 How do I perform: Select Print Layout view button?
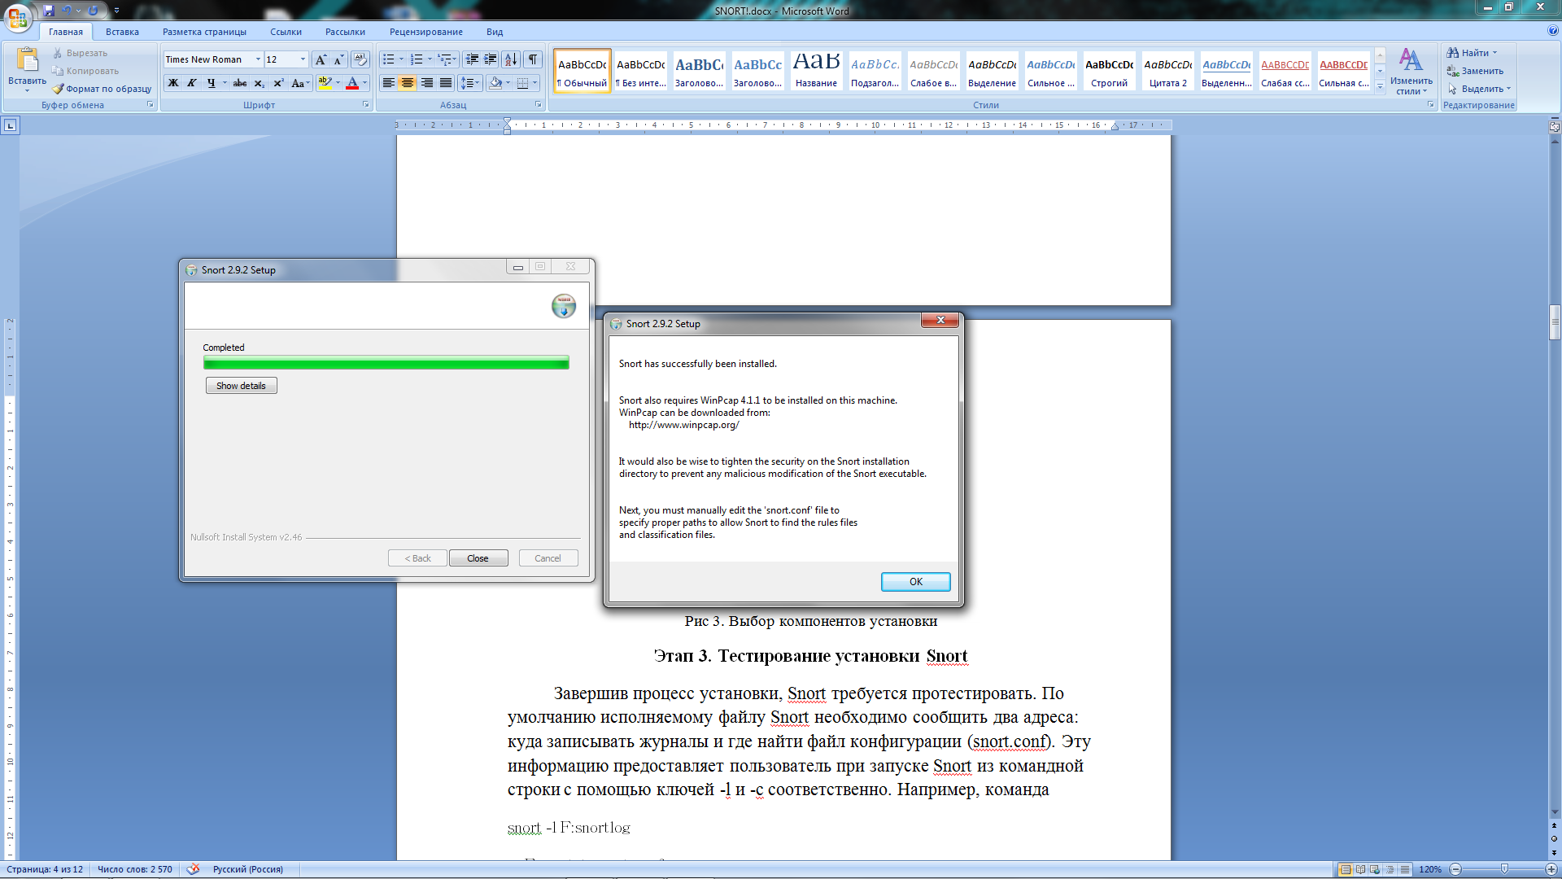1346,869
